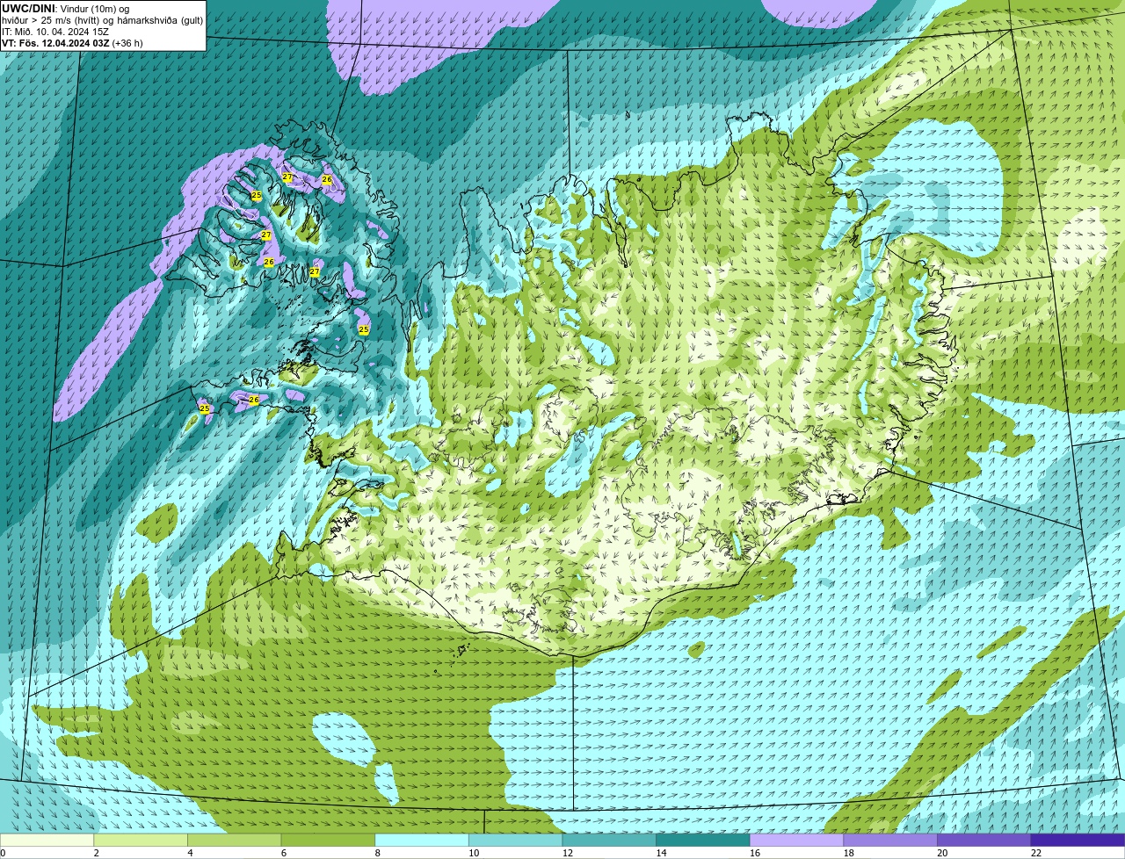Click the legend scale label "6"
The width and height of the screenshot is (1125, 859).
point(283,853)
